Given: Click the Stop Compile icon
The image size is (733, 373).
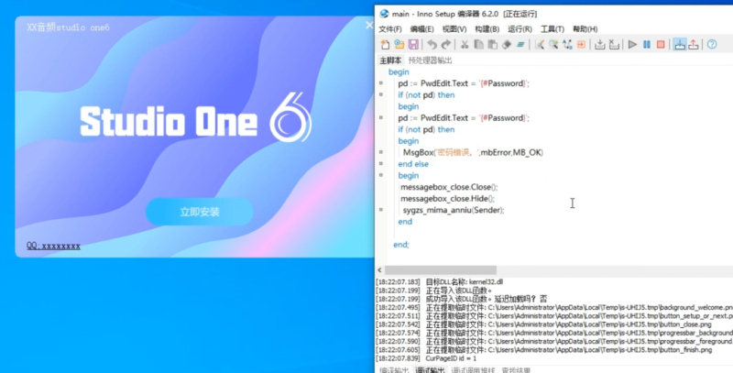Looking at the screenshot, I should tap(614, 44).
